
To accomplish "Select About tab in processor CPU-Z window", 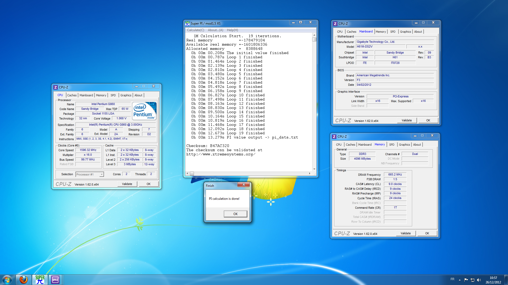I will tap(138, 95).
